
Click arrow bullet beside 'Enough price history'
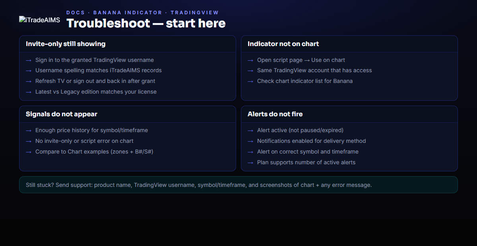point(29,131)
